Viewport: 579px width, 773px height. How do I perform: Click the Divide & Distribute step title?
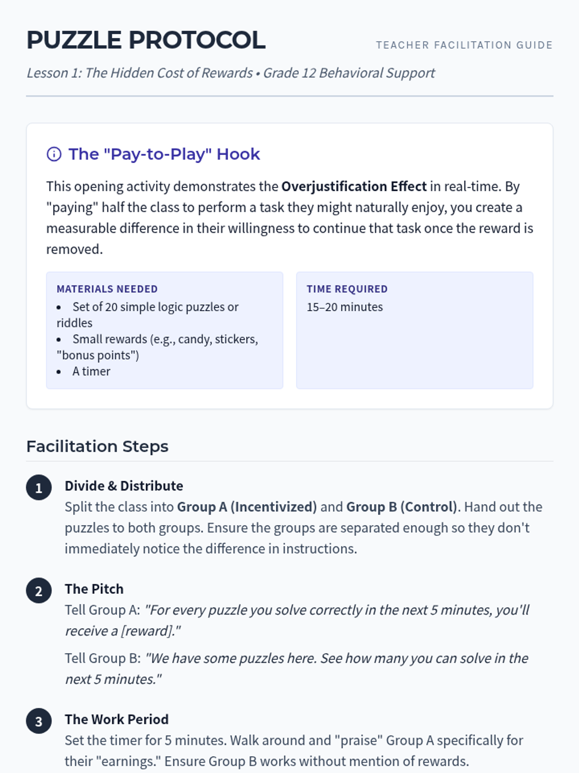point(124,486)
